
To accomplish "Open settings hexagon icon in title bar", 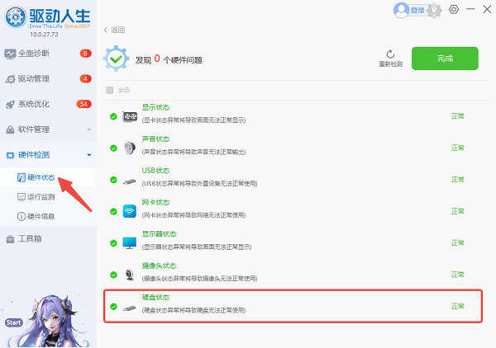I will click(x=454, y=9).
